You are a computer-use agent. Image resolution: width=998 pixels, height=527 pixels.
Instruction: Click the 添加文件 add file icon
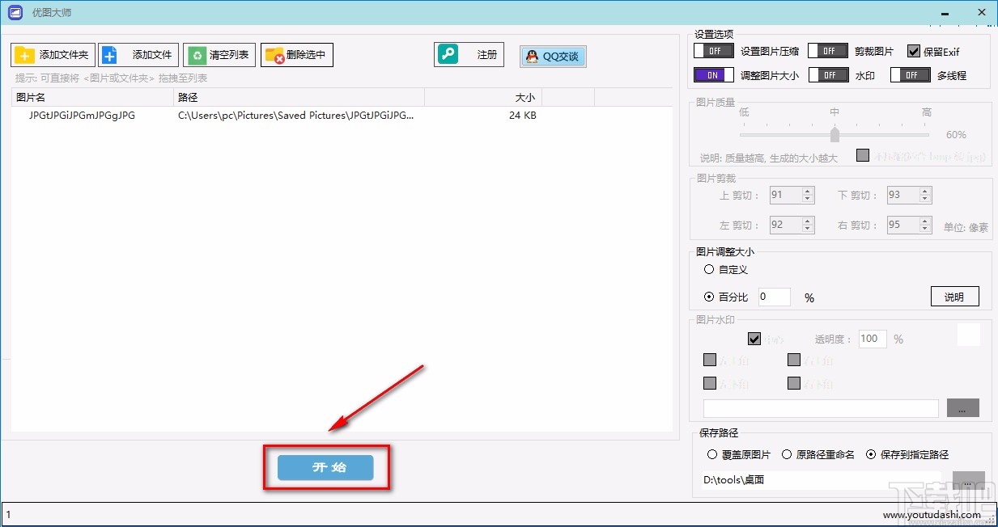pyautogui.click(x=110, y=54)
